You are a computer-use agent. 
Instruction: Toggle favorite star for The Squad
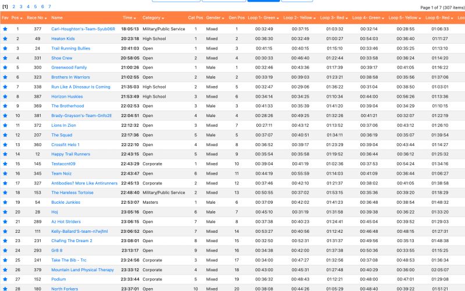click(x=5, y=135)
